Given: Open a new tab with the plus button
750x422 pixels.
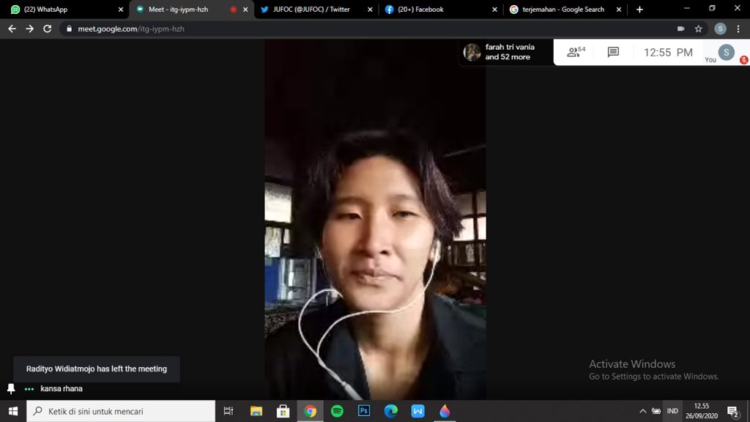Looking at the screenshot, I should click(640, 9).
